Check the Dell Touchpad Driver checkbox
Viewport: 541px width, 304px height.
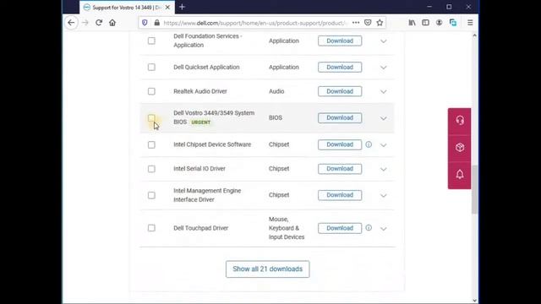(x=151, y=228)
